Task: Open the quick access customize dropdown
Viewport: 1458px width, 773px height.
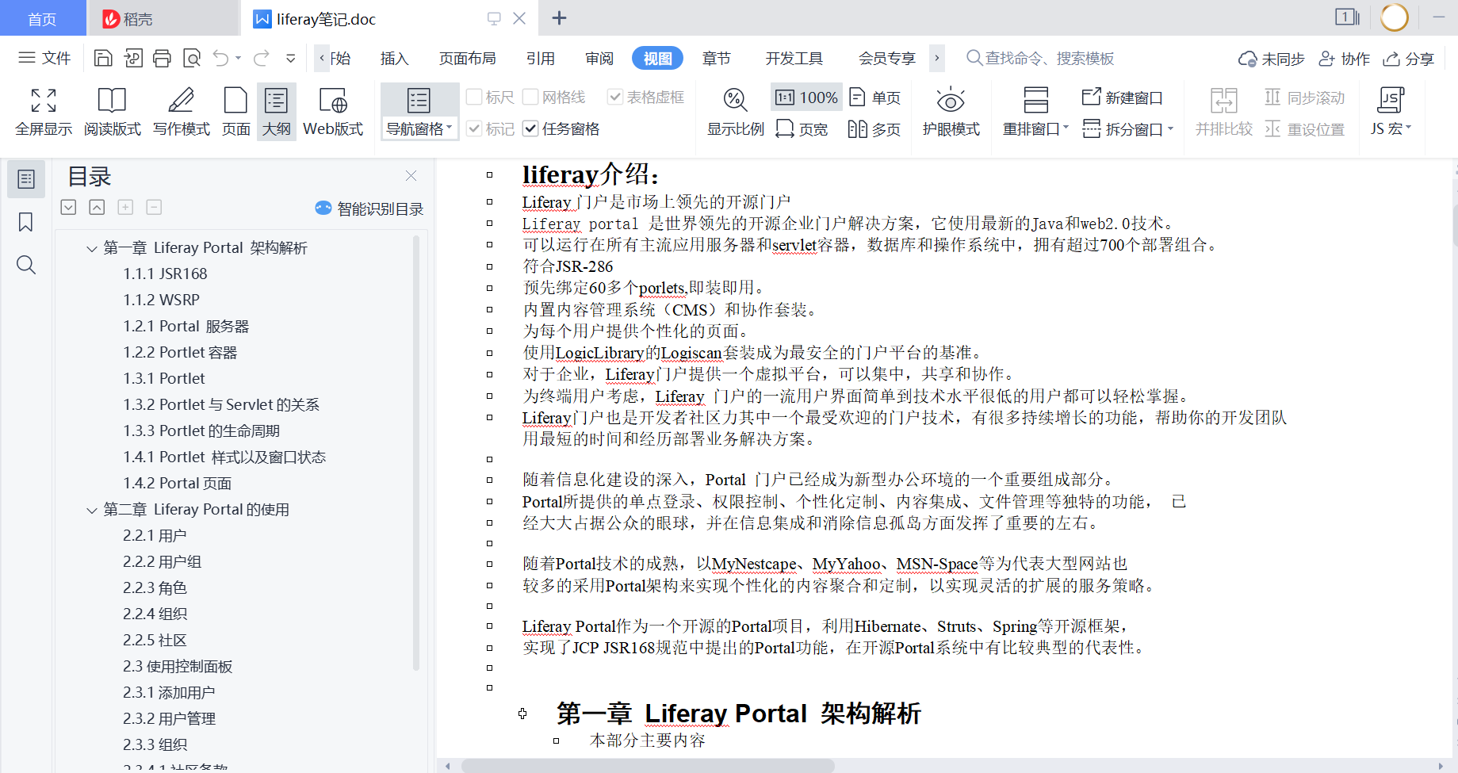Action: coord(291,58)
